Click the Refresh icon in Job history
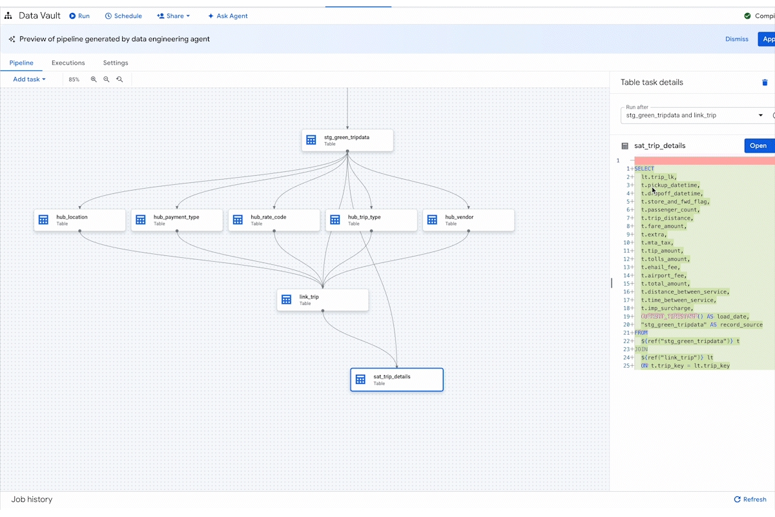 click(738, 499)
